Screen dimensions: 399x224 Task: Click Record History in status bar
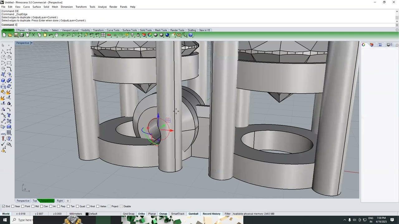211,214
